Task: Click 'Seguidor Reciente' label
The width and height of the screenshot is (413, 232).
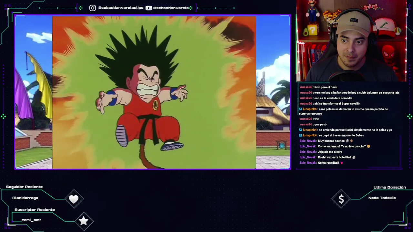Action: (24, 187)
